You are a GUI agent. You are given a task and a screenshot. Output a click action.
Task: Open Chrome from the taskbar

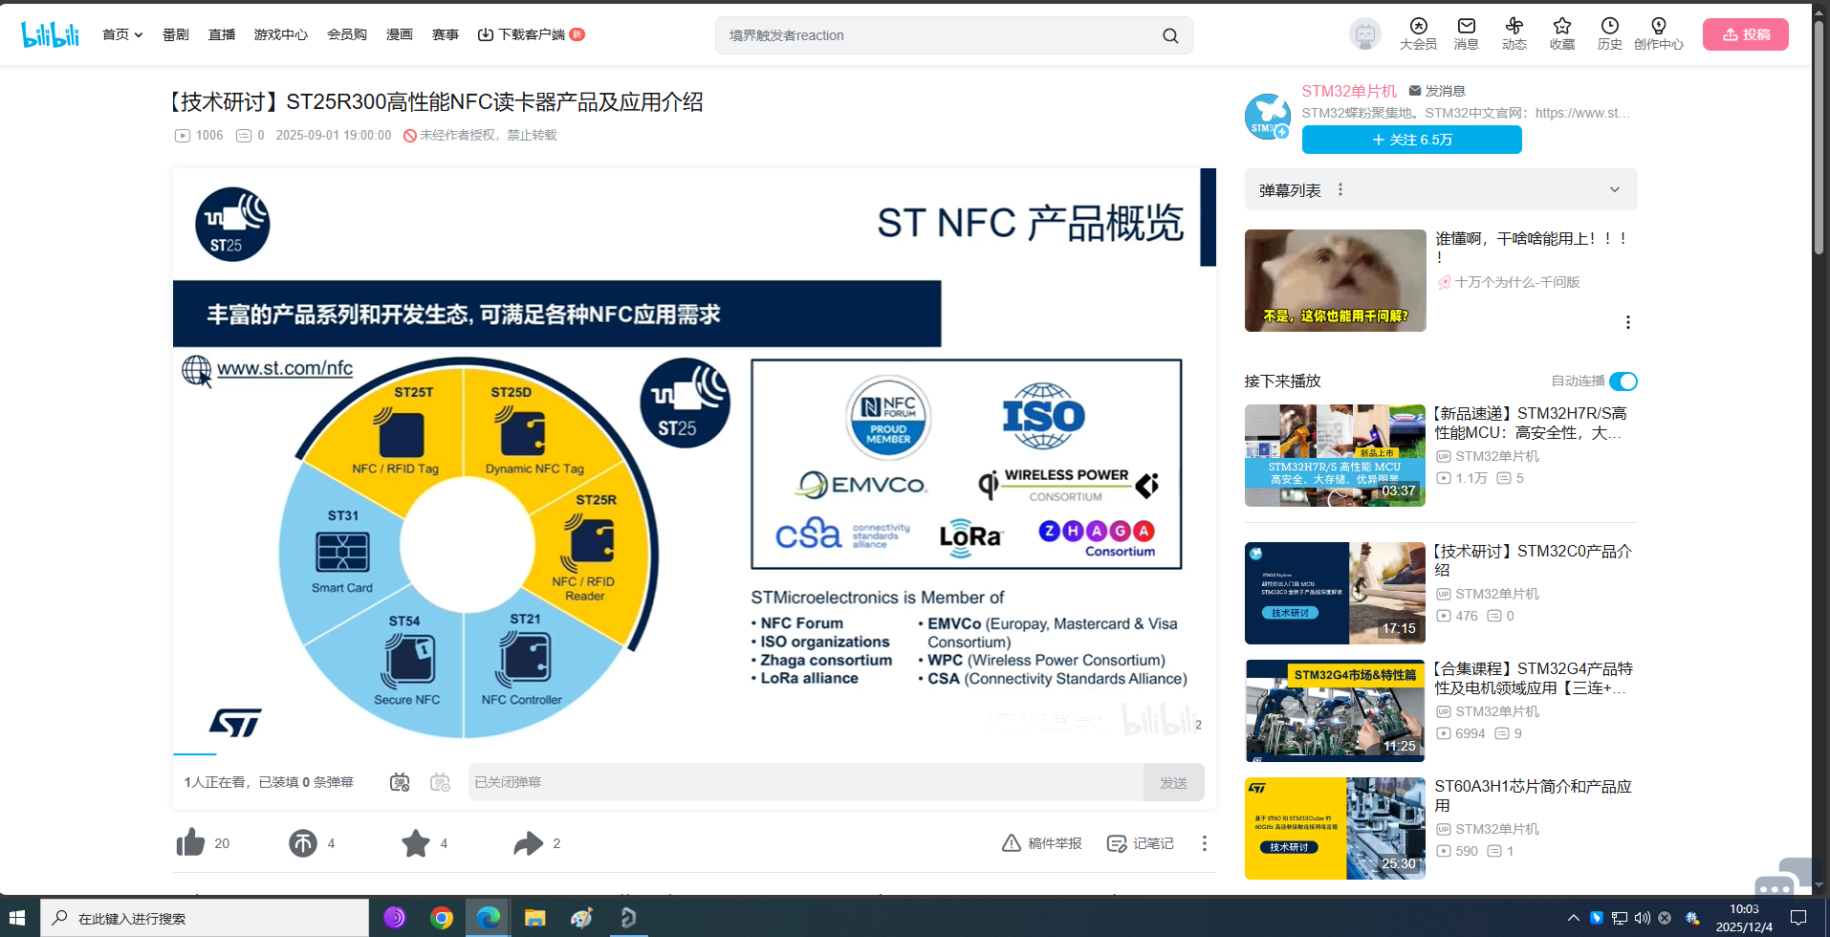point(441,918)
